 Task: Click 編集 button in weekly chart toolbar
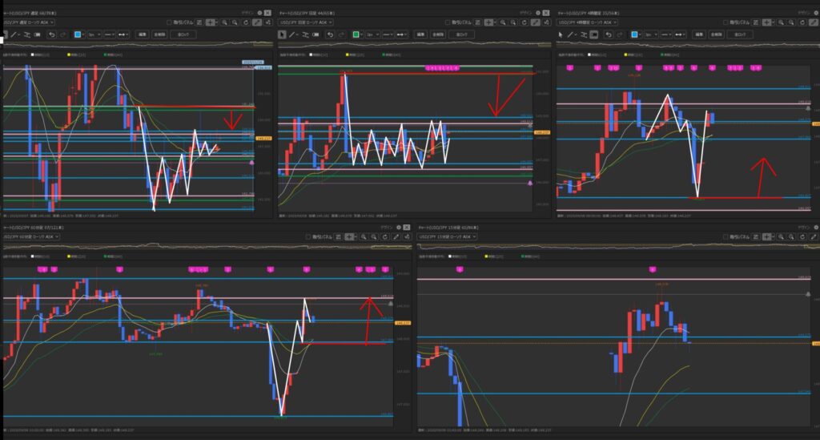(143, 34)
